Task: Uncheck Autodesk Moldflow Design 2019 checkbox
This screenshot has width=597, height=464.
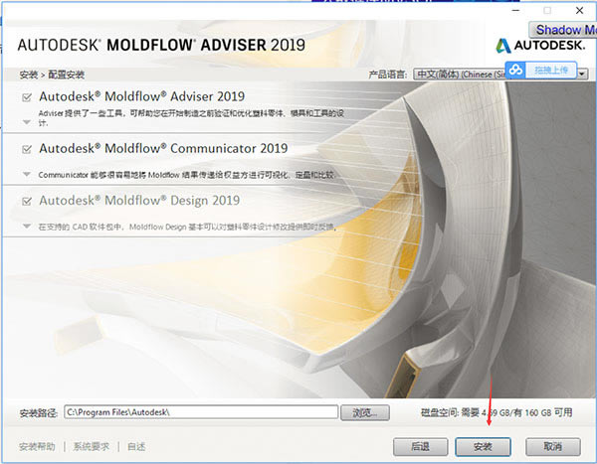Action: click(27, 201)
